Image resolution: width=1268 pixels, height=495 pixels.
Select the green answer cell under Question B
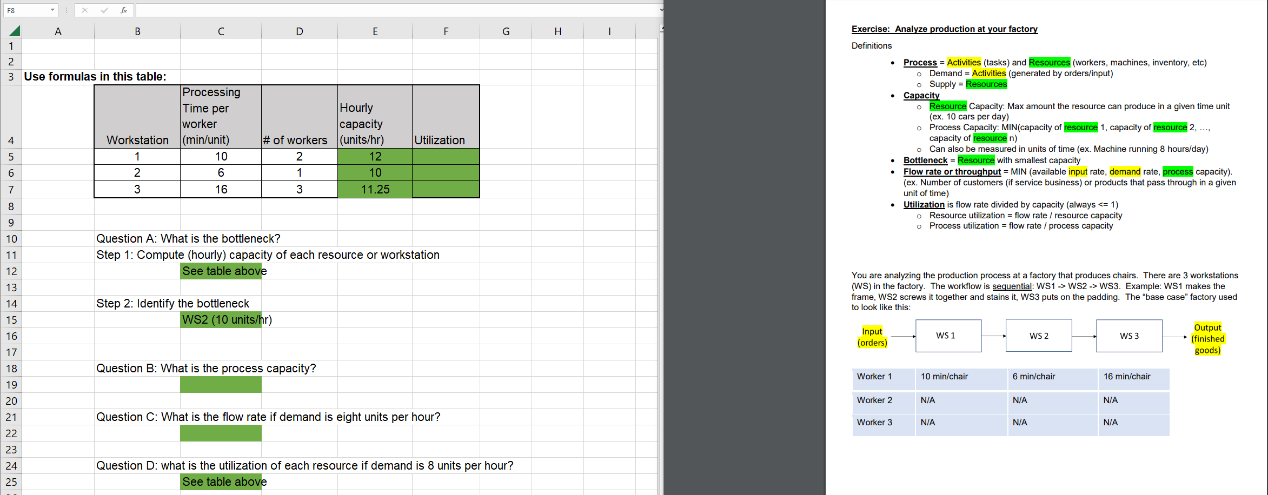click(x=221, y=385)
